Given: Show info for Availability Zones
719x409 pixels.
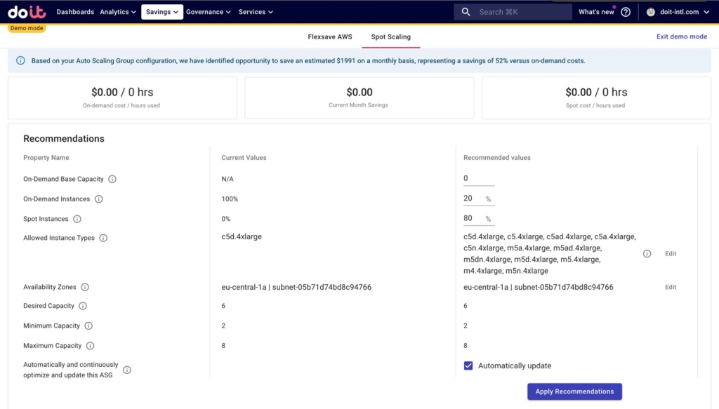Looking at the screenshot, I should (85, 287).
